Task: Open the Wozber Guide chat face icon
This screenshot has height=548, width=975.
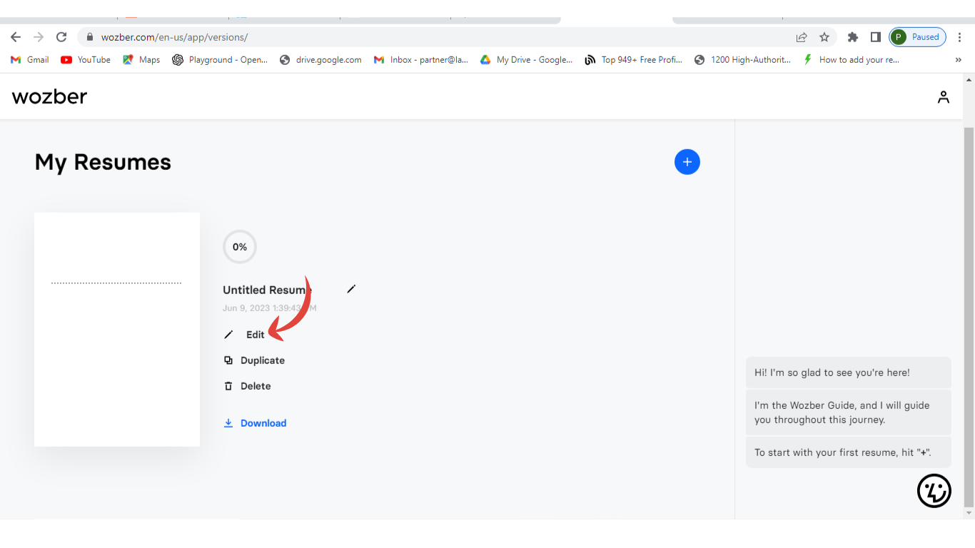Action: (x=934, y=490)
